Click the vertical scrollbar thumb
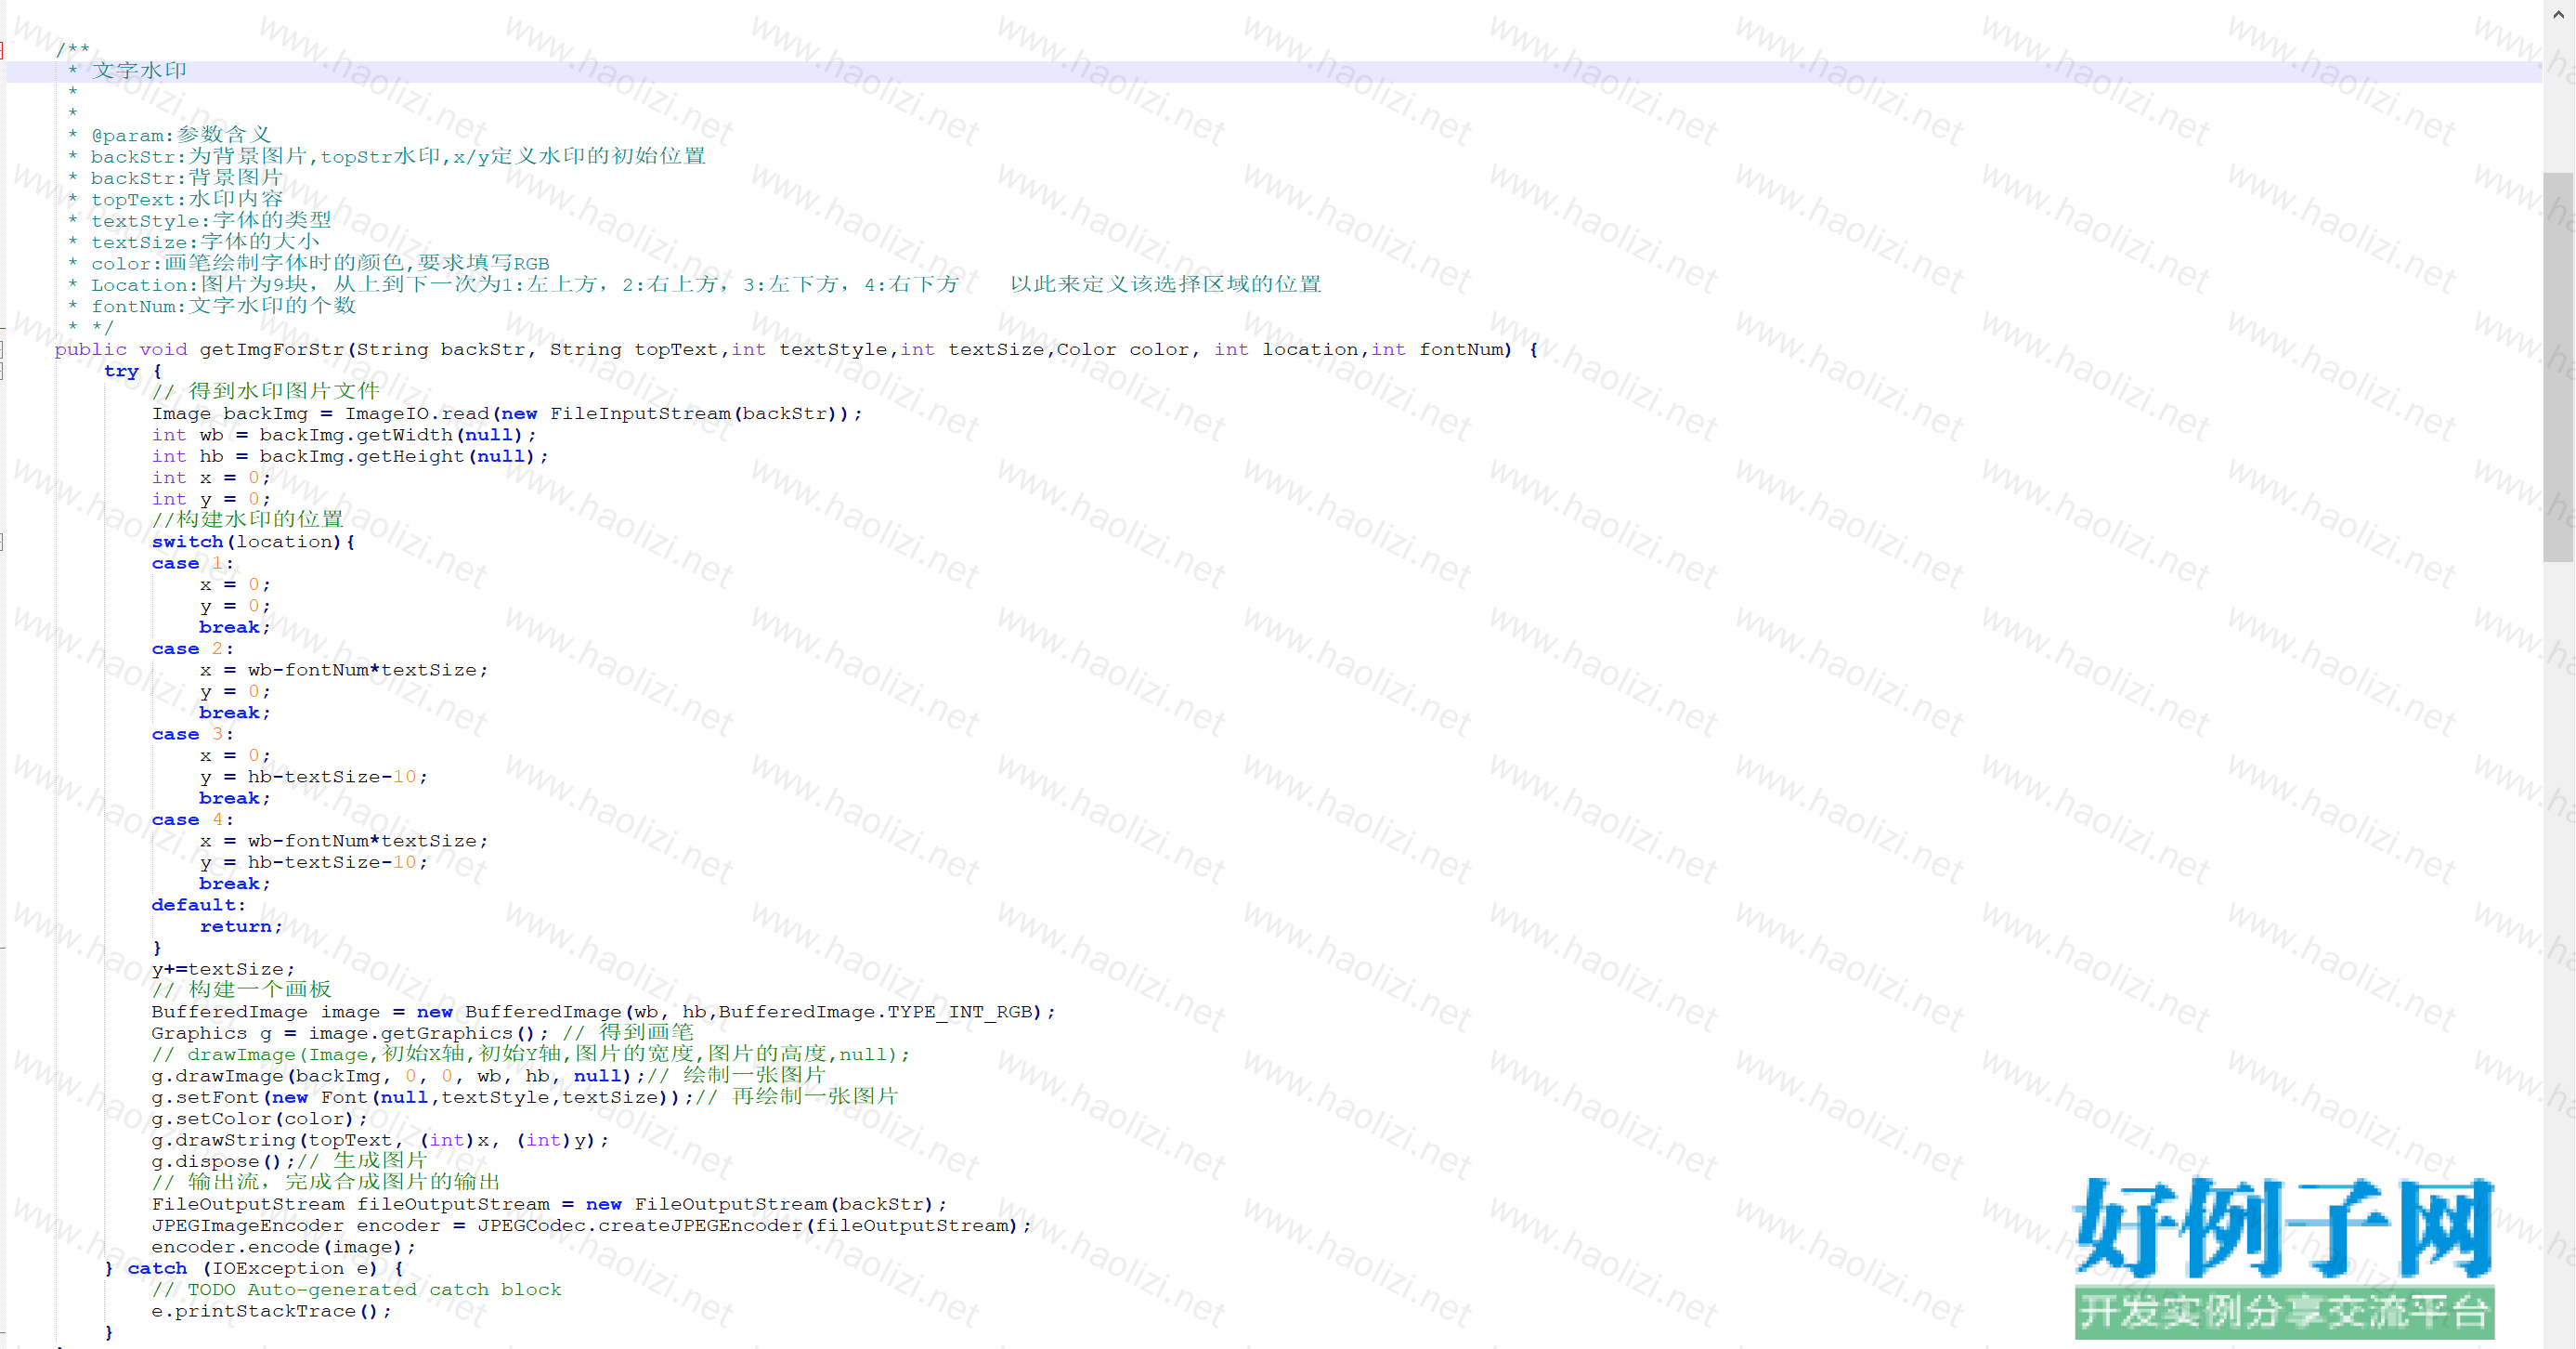Screen dimensions: 2576x1349 (2558, 365)
